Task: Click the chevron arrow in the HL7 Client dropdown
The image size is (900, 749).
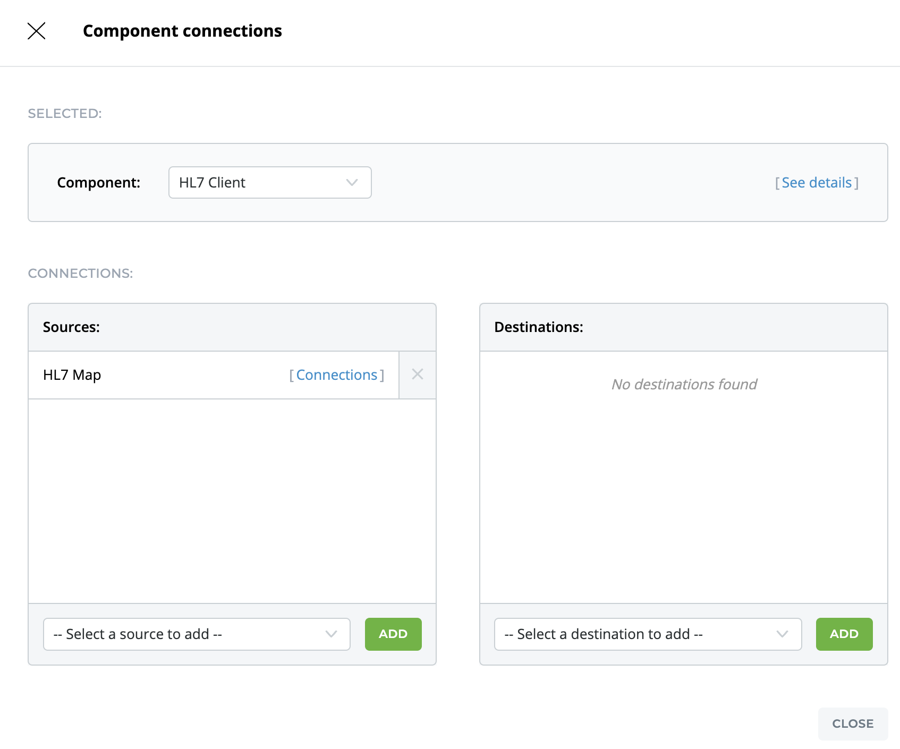Action: [352, 183]
